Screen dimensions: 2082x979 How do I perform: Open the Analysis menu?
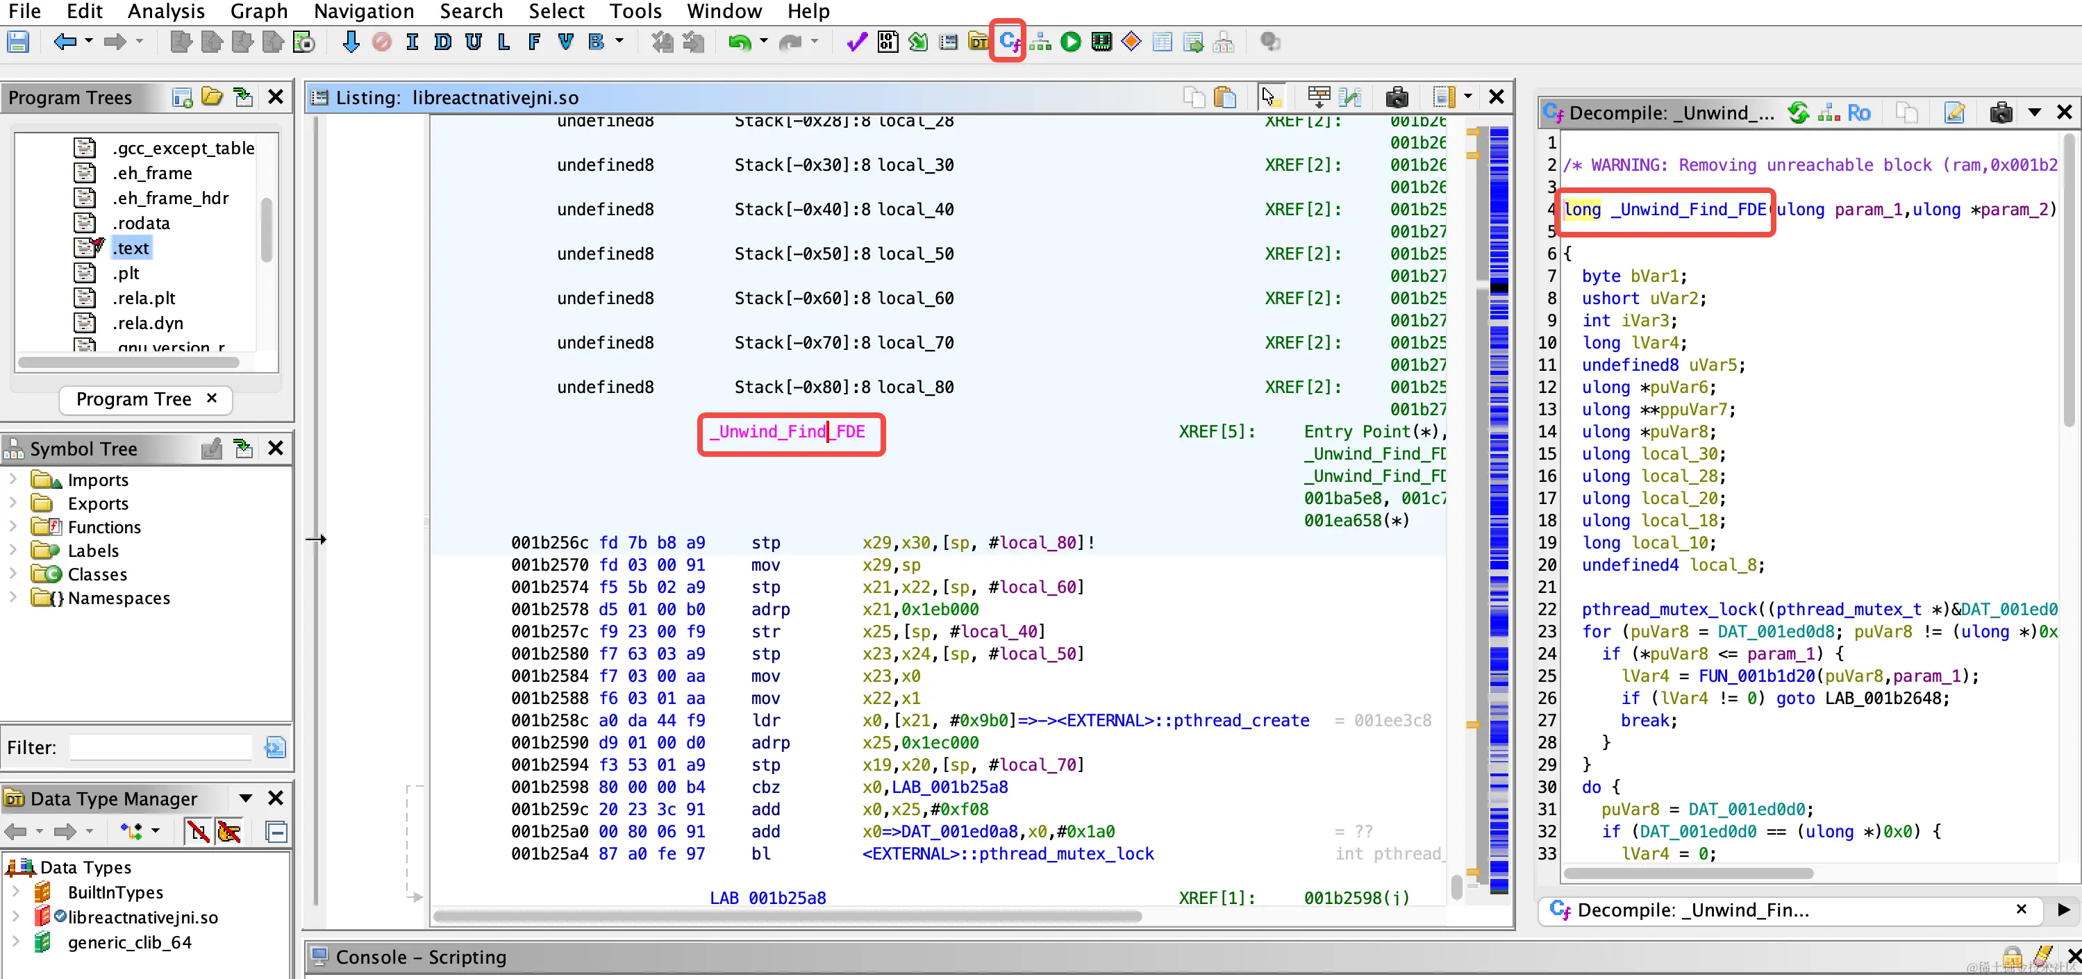pyautogui.click(x=166, y=11)
